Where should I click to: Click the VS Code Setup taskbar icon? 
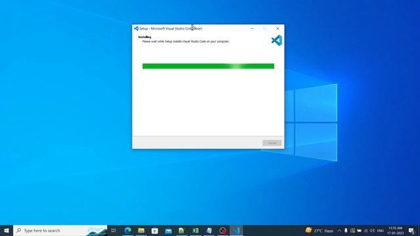tap(236, 230)
